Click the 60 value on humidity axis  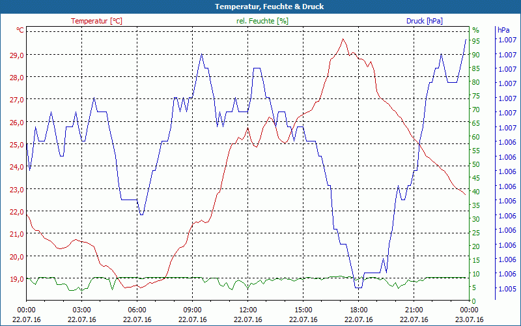point(476,137)
